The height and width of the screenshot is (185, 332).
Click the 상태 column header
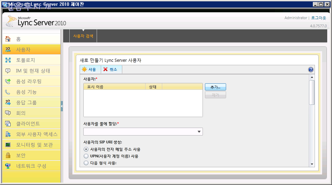click(x=154, y=87)
